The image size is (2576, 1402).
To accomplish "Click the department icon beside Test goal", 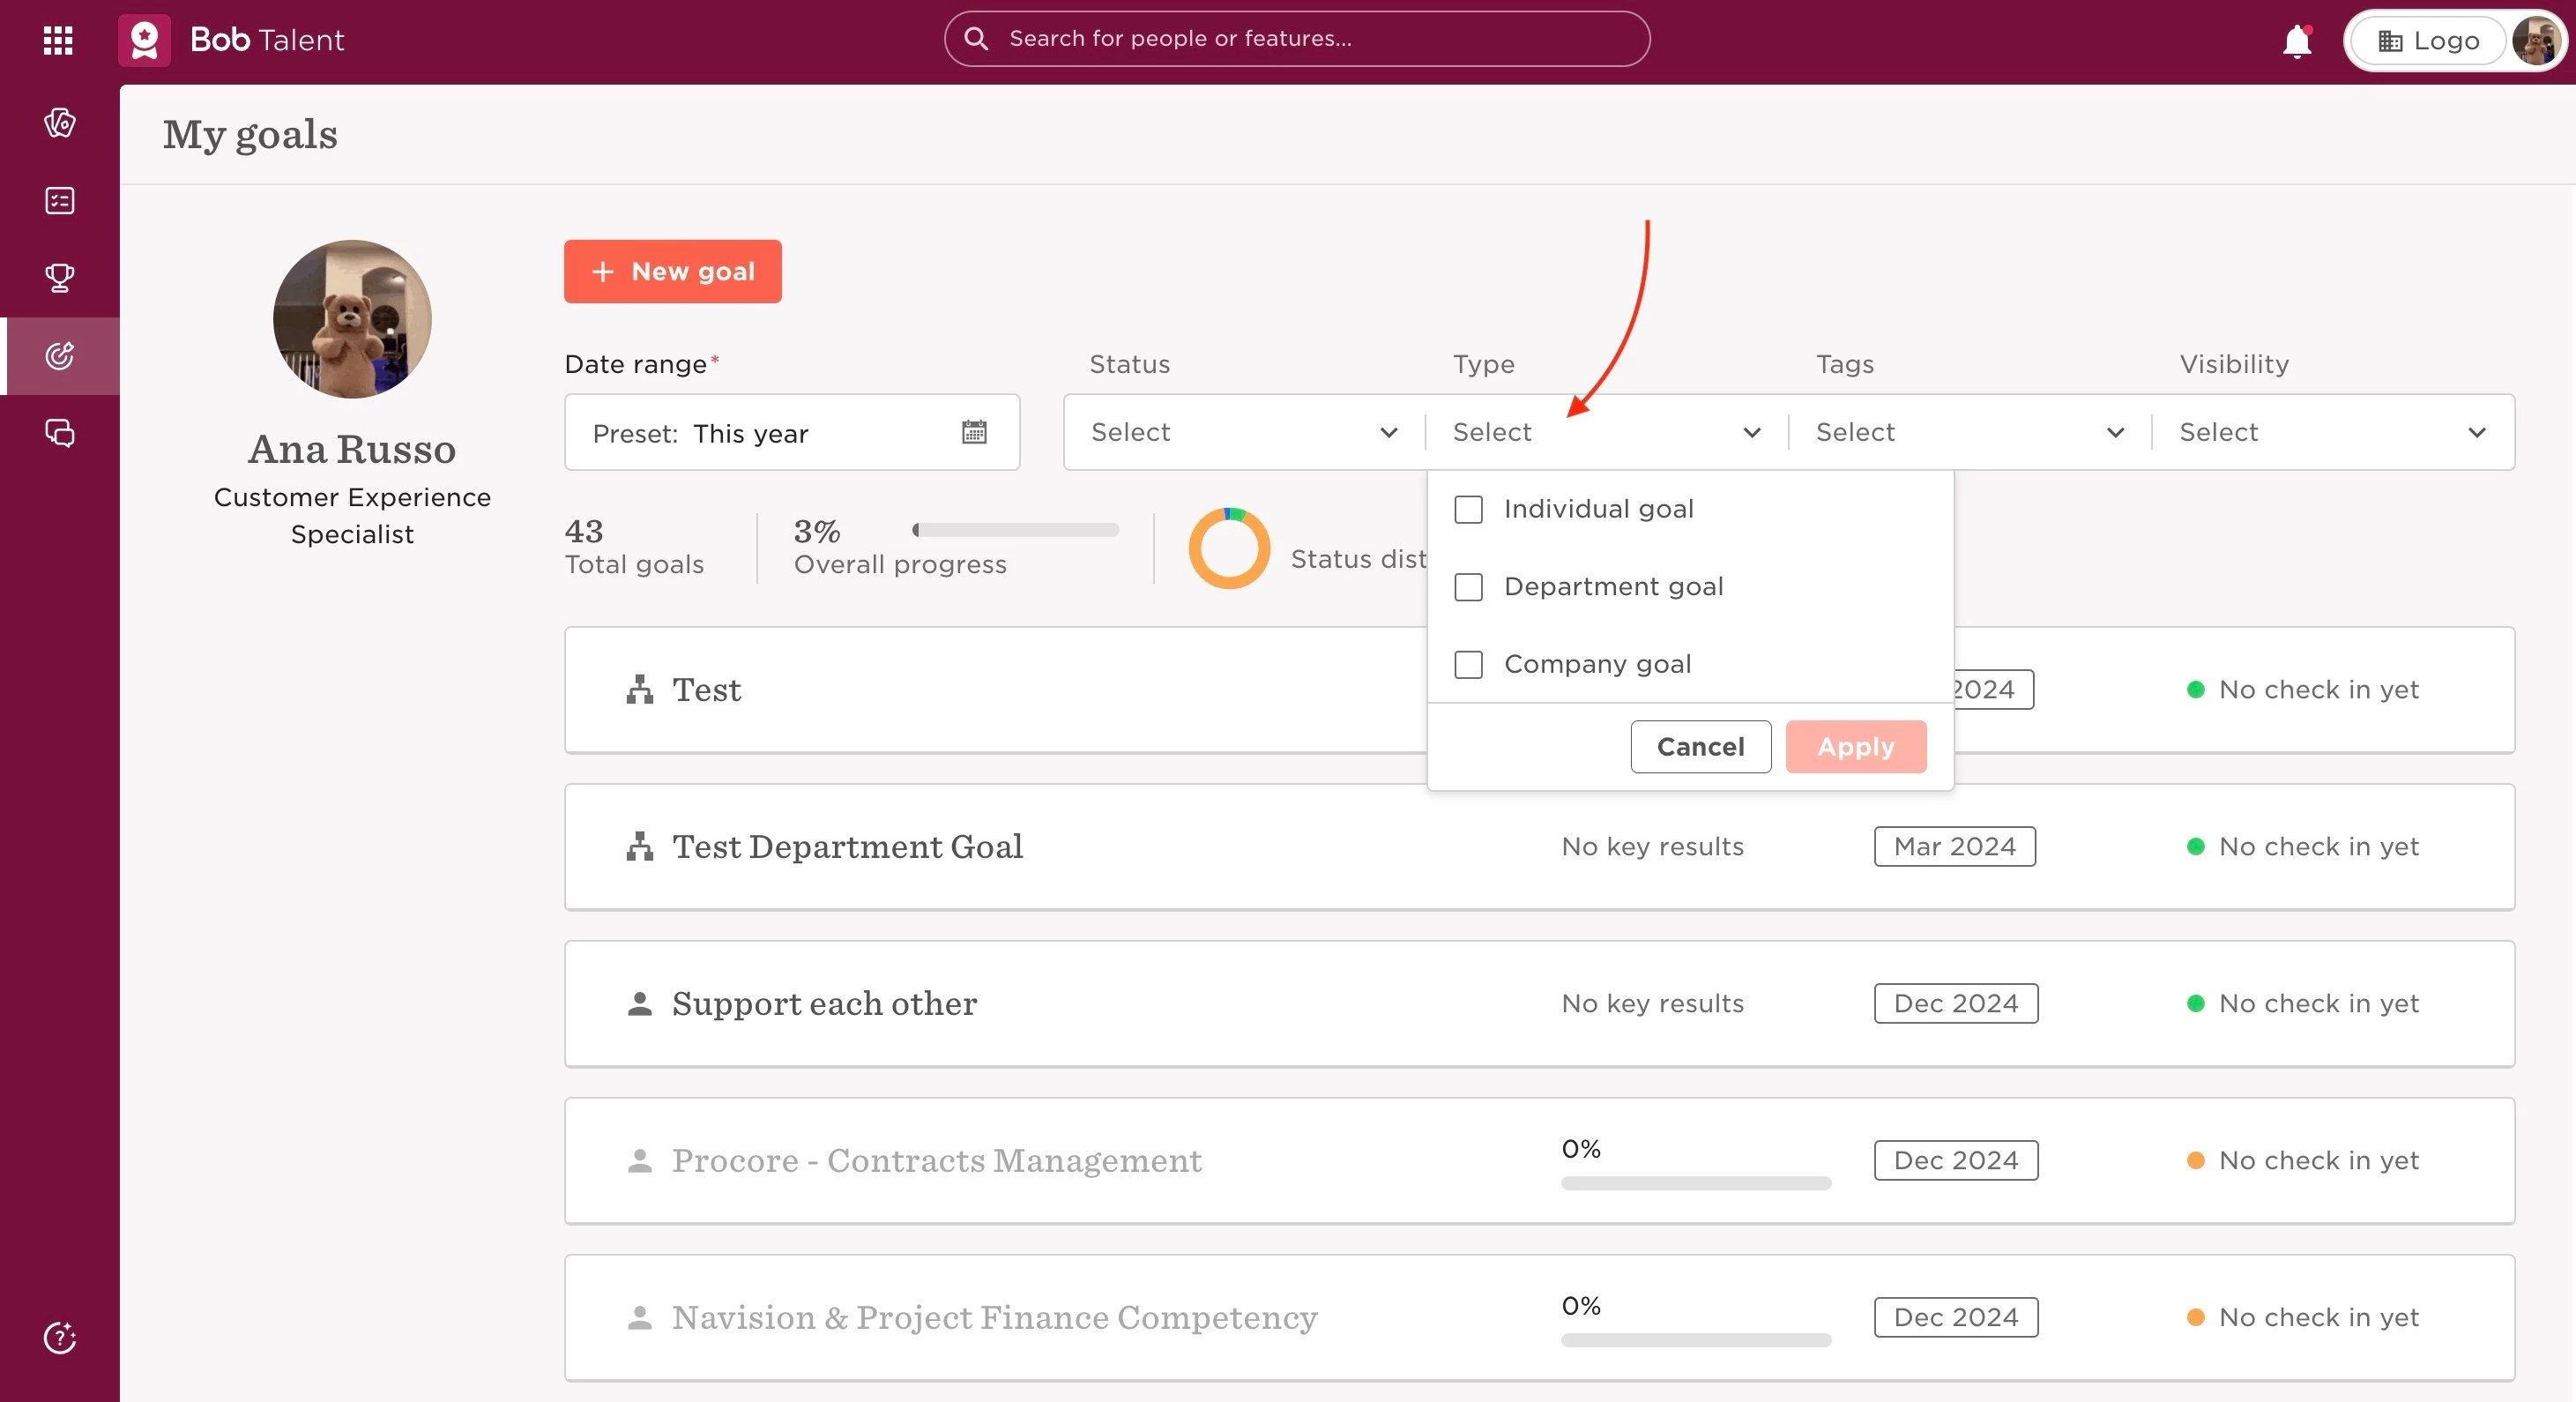I will click(x=640, y=689).
